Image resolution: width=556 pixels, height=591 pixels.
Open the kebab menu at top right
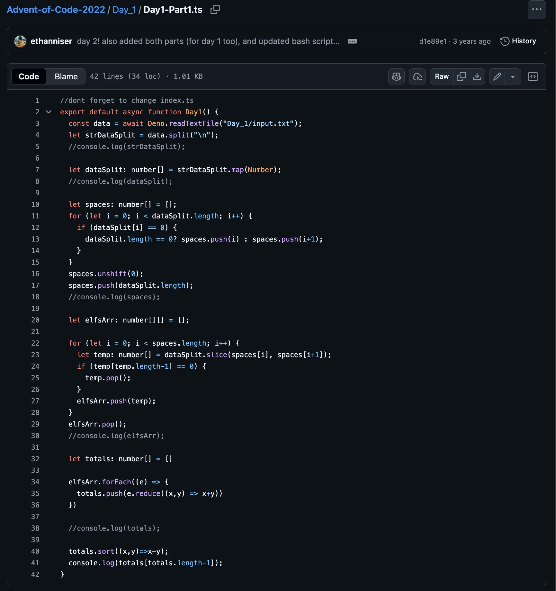[x=536, y=10]
